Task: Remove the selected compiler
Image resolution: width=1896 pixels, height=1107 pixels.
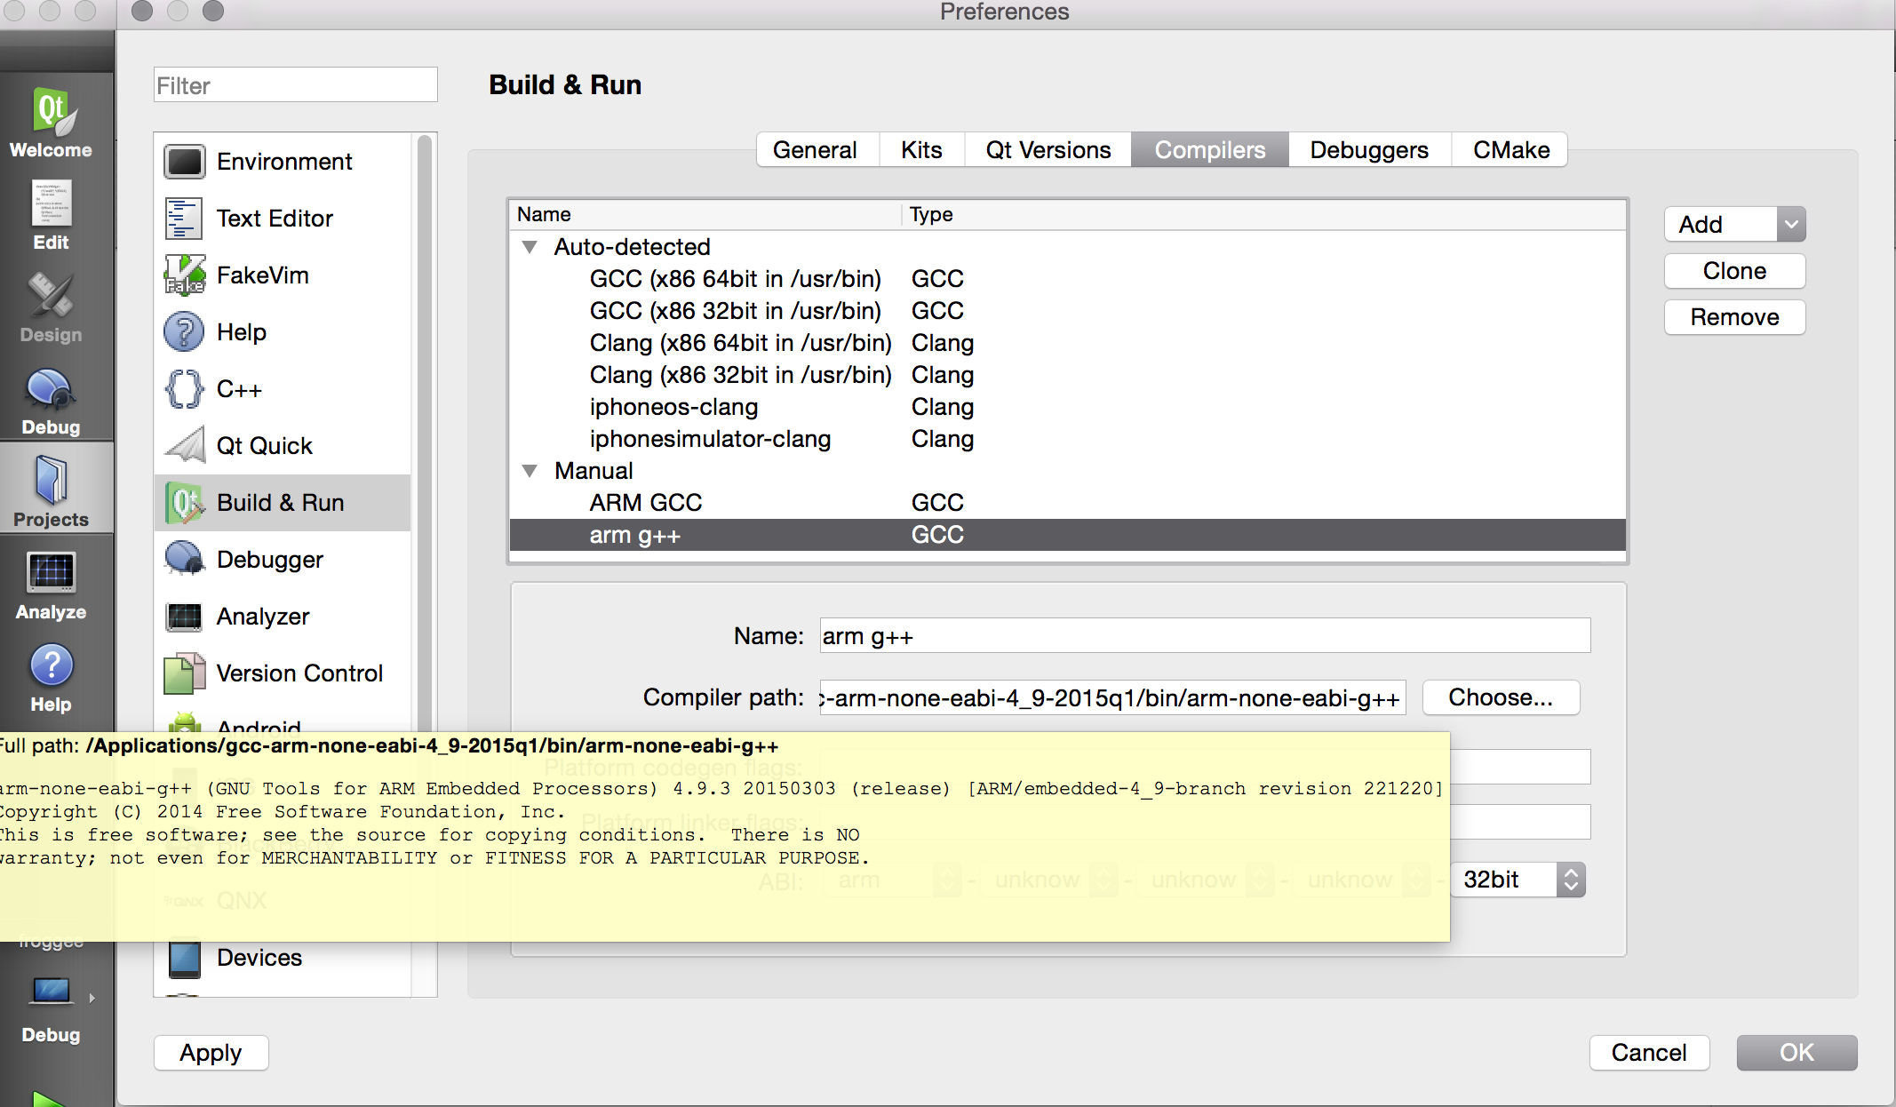Action: pos(1734,317)
